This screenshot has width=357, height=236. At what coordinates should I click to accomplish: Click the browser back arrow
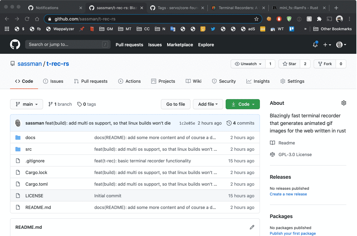pyautogui.click(x=7, y=19)
